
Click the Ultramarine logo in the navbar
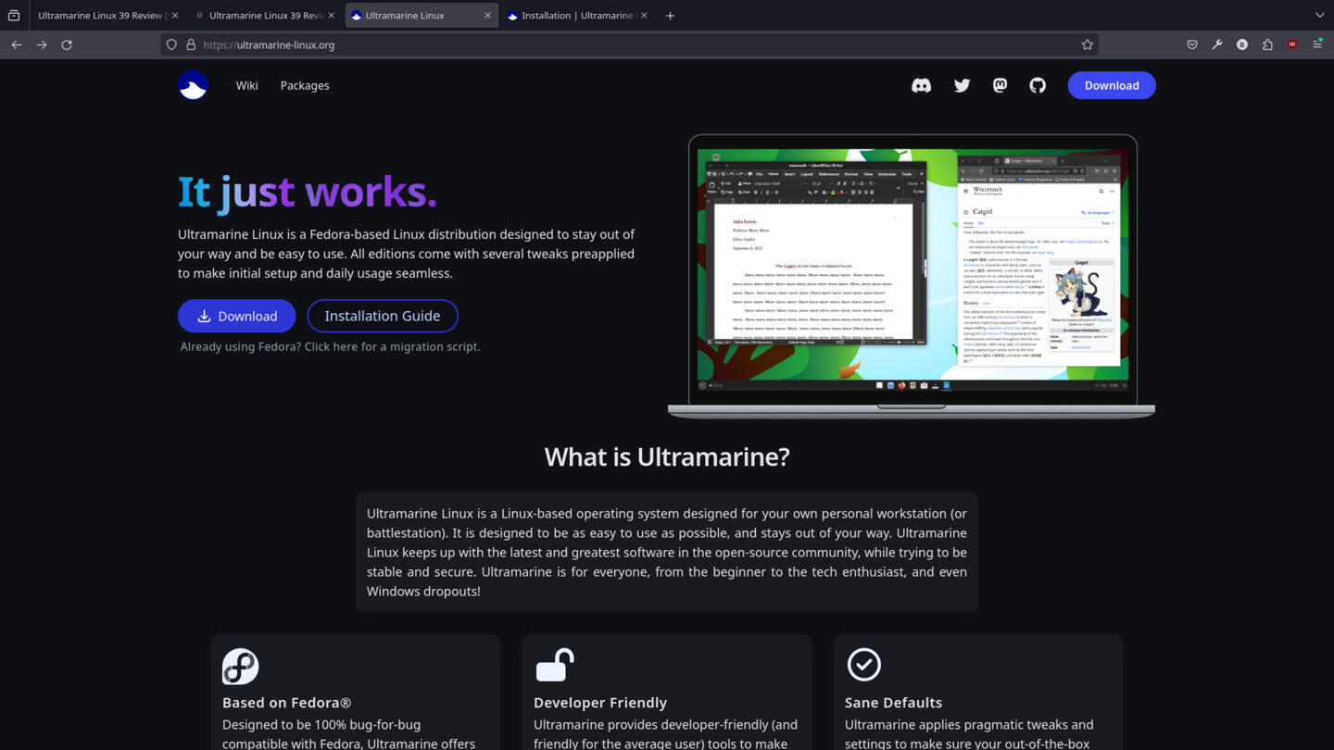point(193,85)
